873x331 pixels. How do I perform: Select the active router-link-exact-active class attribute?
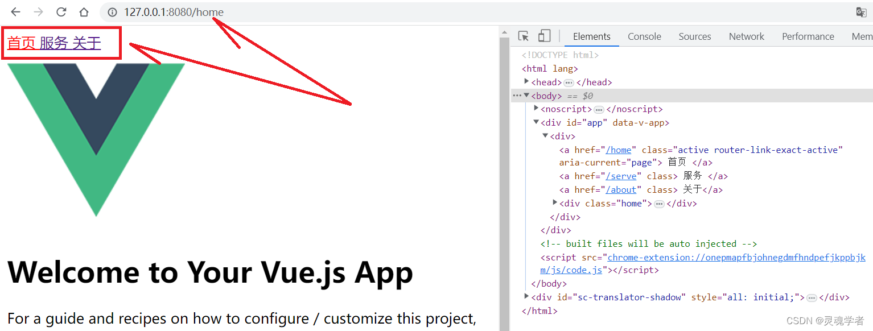tap(742, 150)
